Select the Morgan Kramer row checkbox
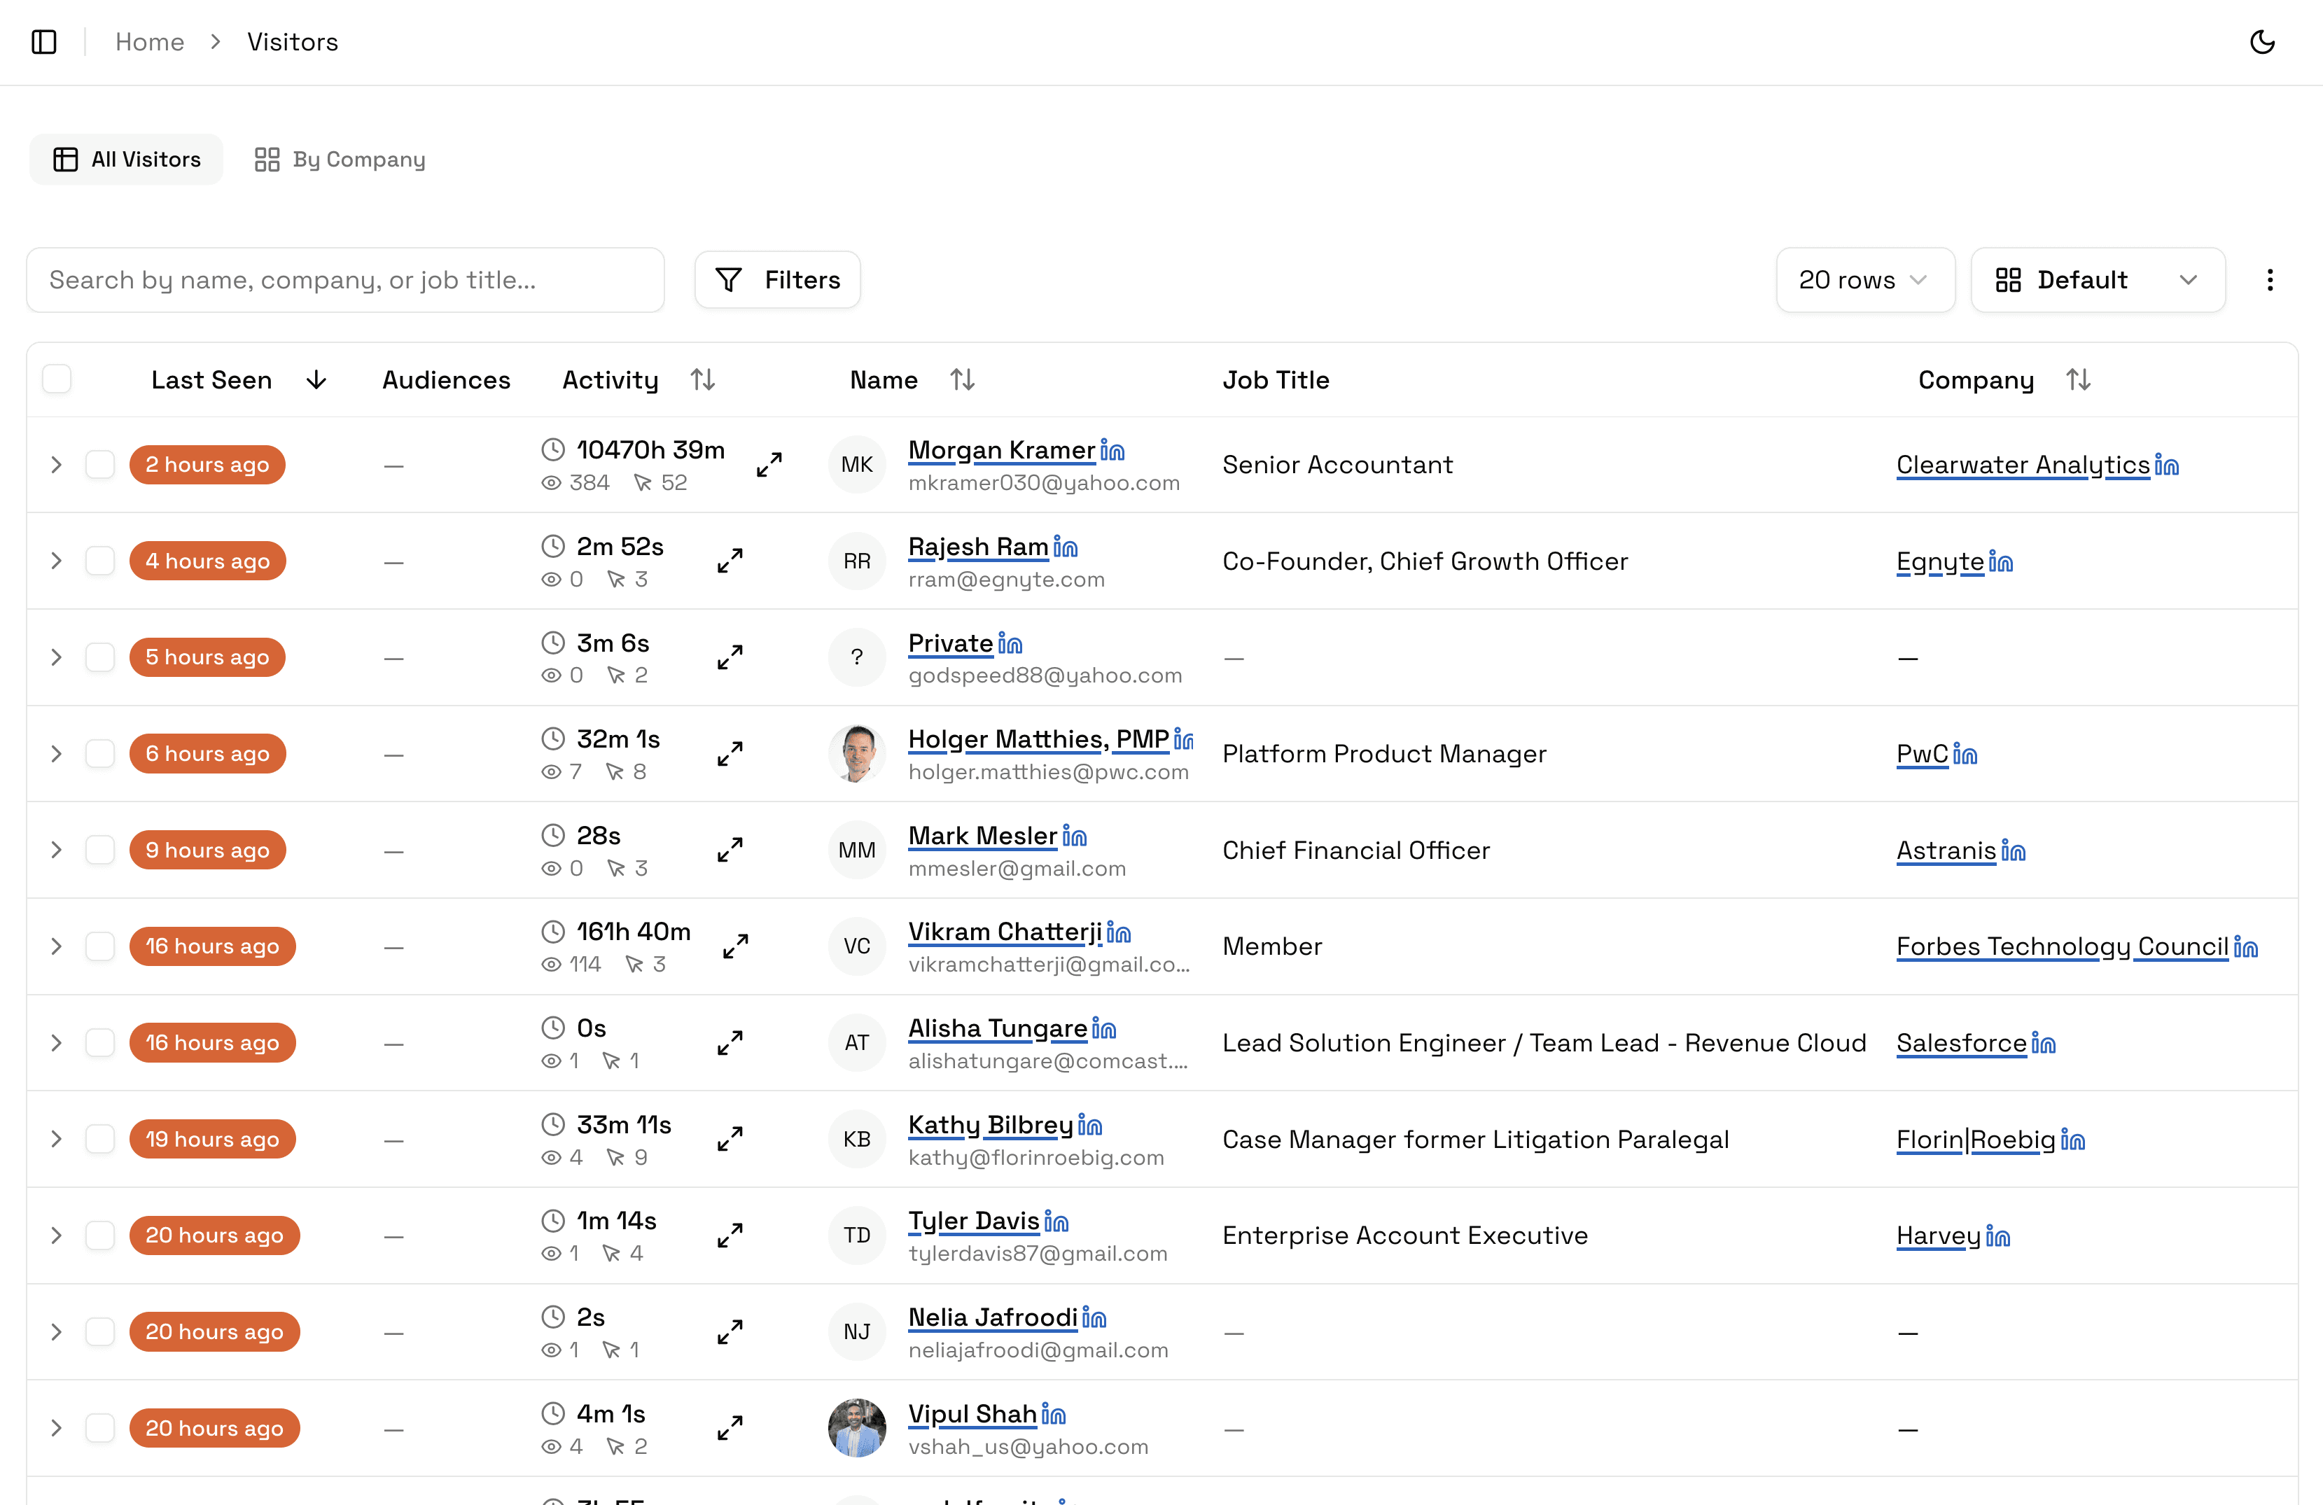Image resolution: width=2323 pixels, height=1505 pixels. [99, 465]
